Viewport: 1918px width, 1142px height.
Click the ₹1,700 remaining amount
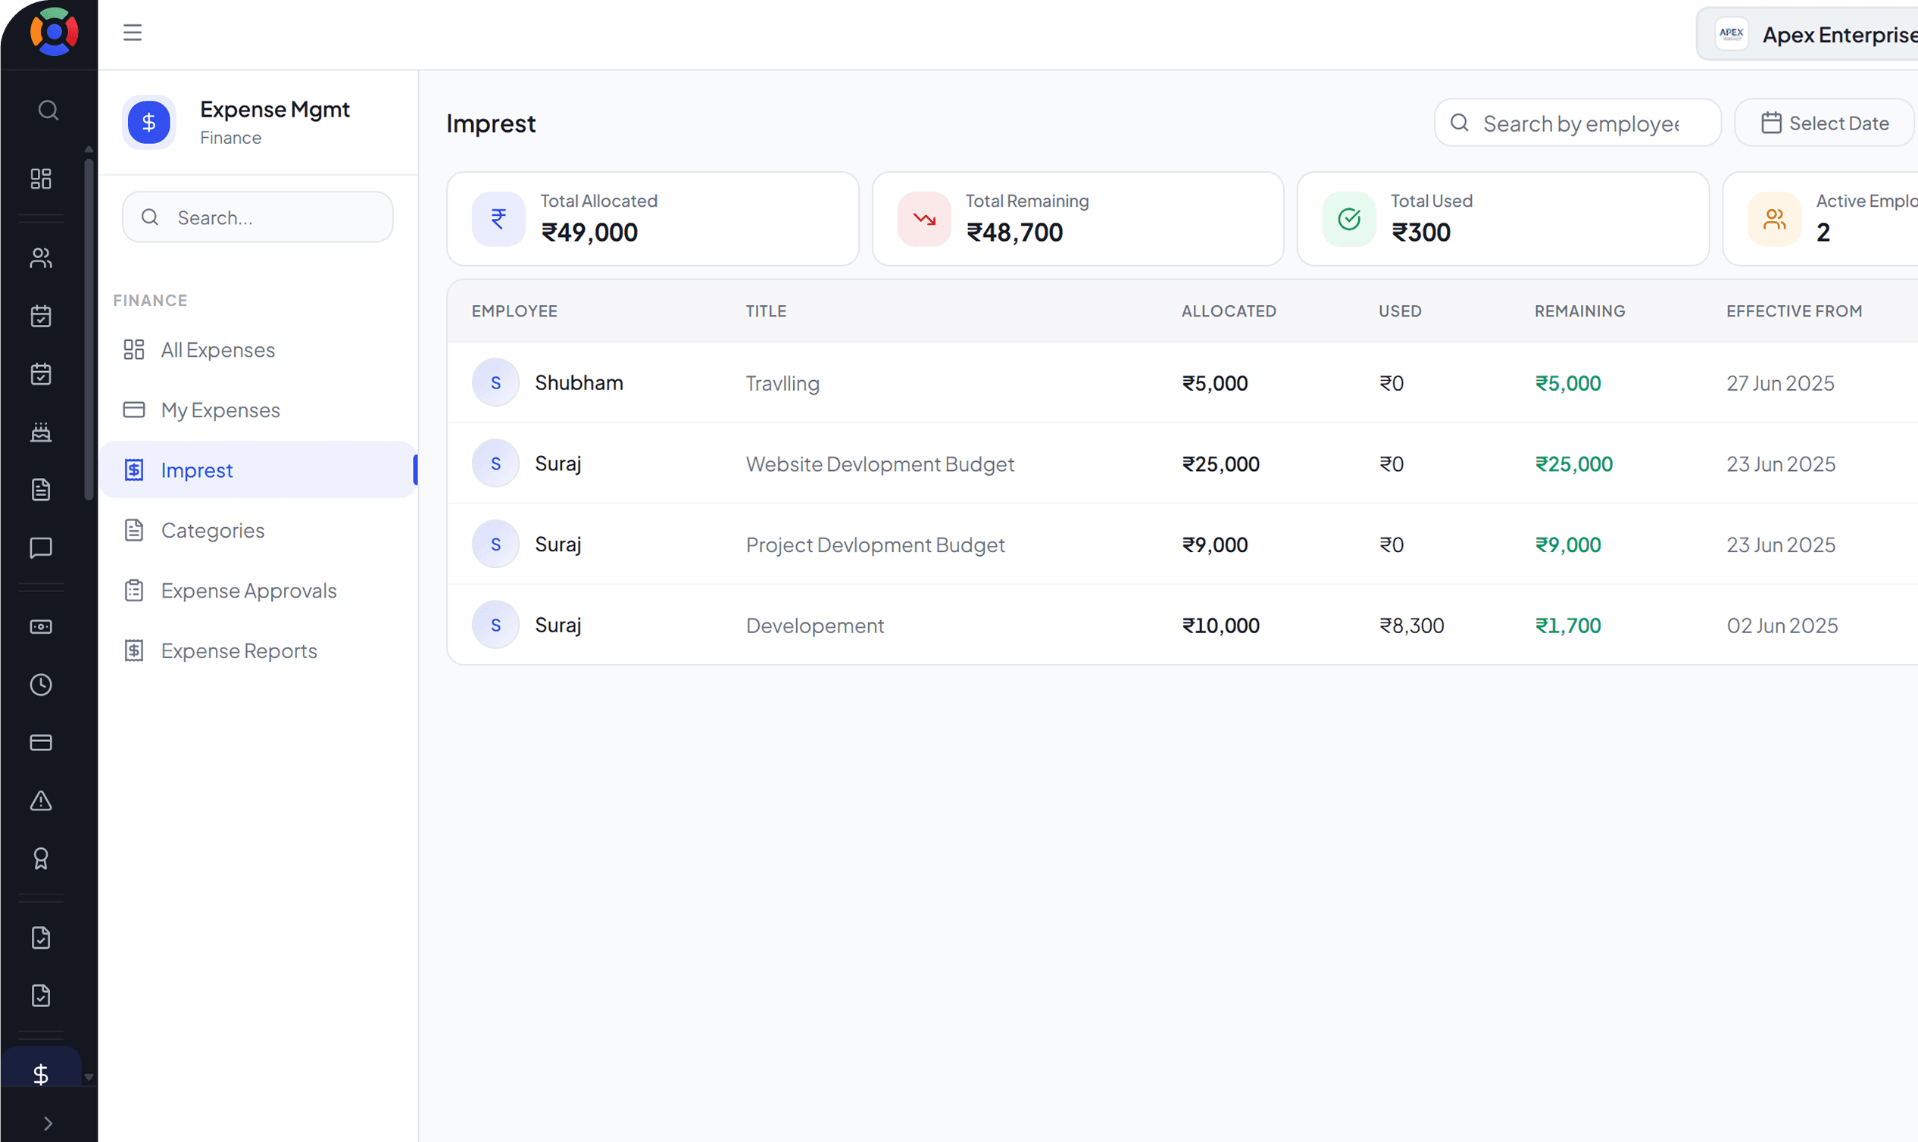[1568, 625]
